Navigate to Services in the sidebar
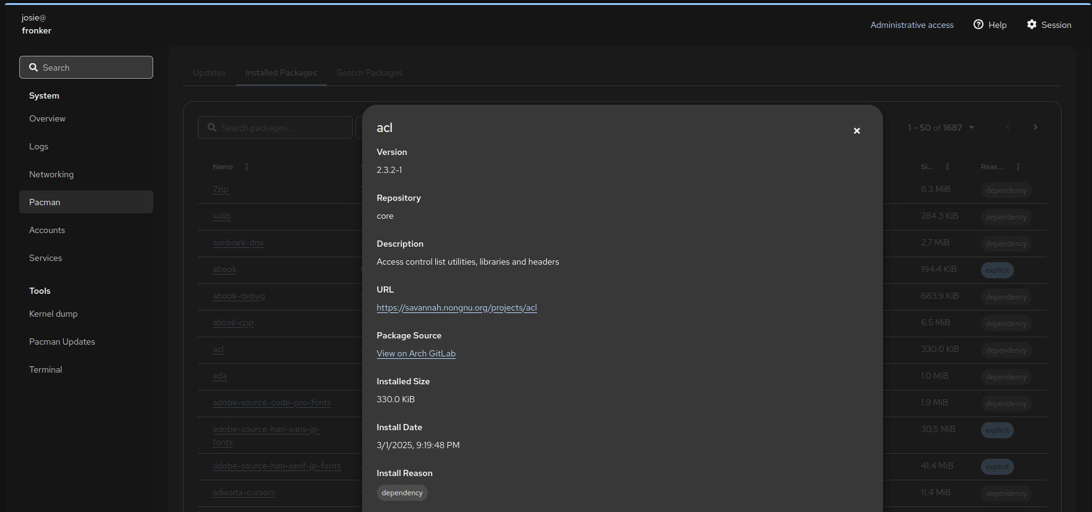 click(45, 258)
